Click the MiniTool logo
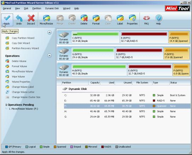 tap(177, 8)
